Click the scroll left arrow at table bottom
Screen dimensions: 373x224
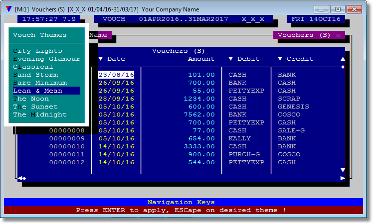(20, 178)
